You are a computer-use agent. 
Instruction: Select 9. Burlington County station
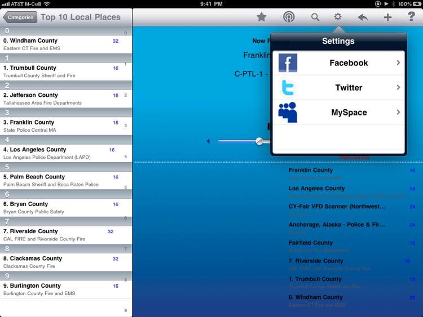[x=66, y=289]
